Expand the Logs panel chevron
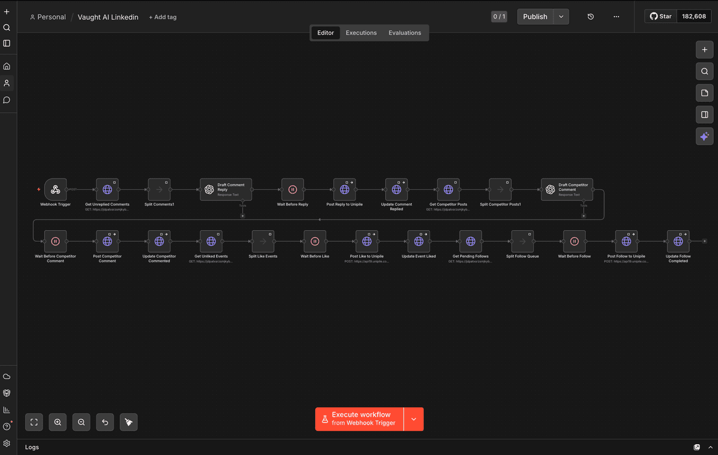This screenshot has width=718, height=455. coord(711,447)
